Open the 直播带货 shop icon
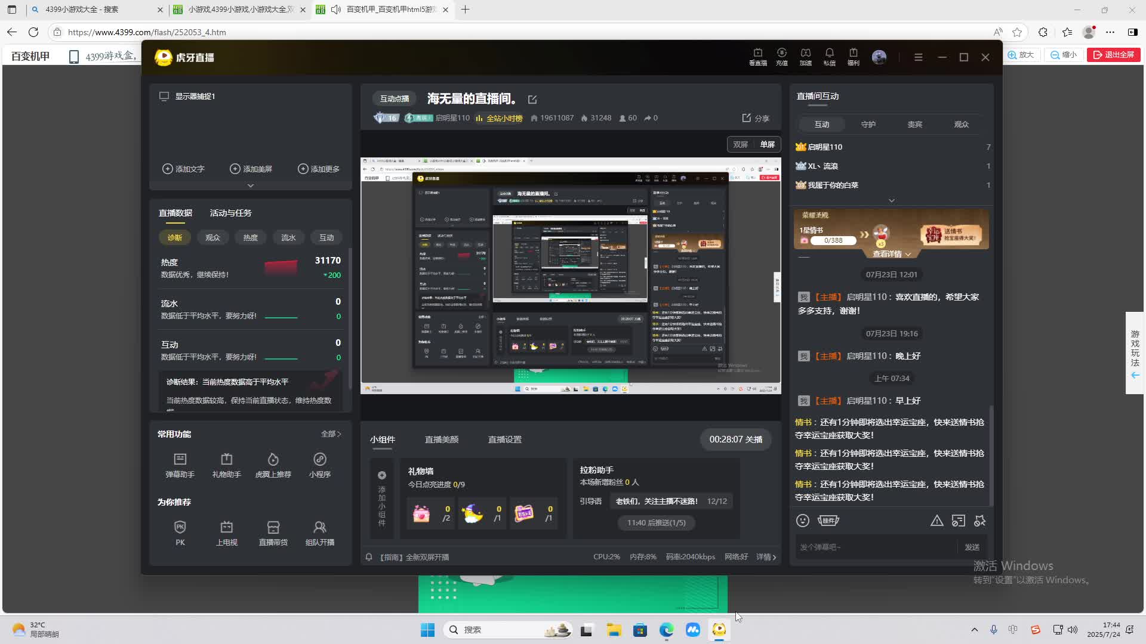This screenshot has width=1146, height=644. coord(273,528)
